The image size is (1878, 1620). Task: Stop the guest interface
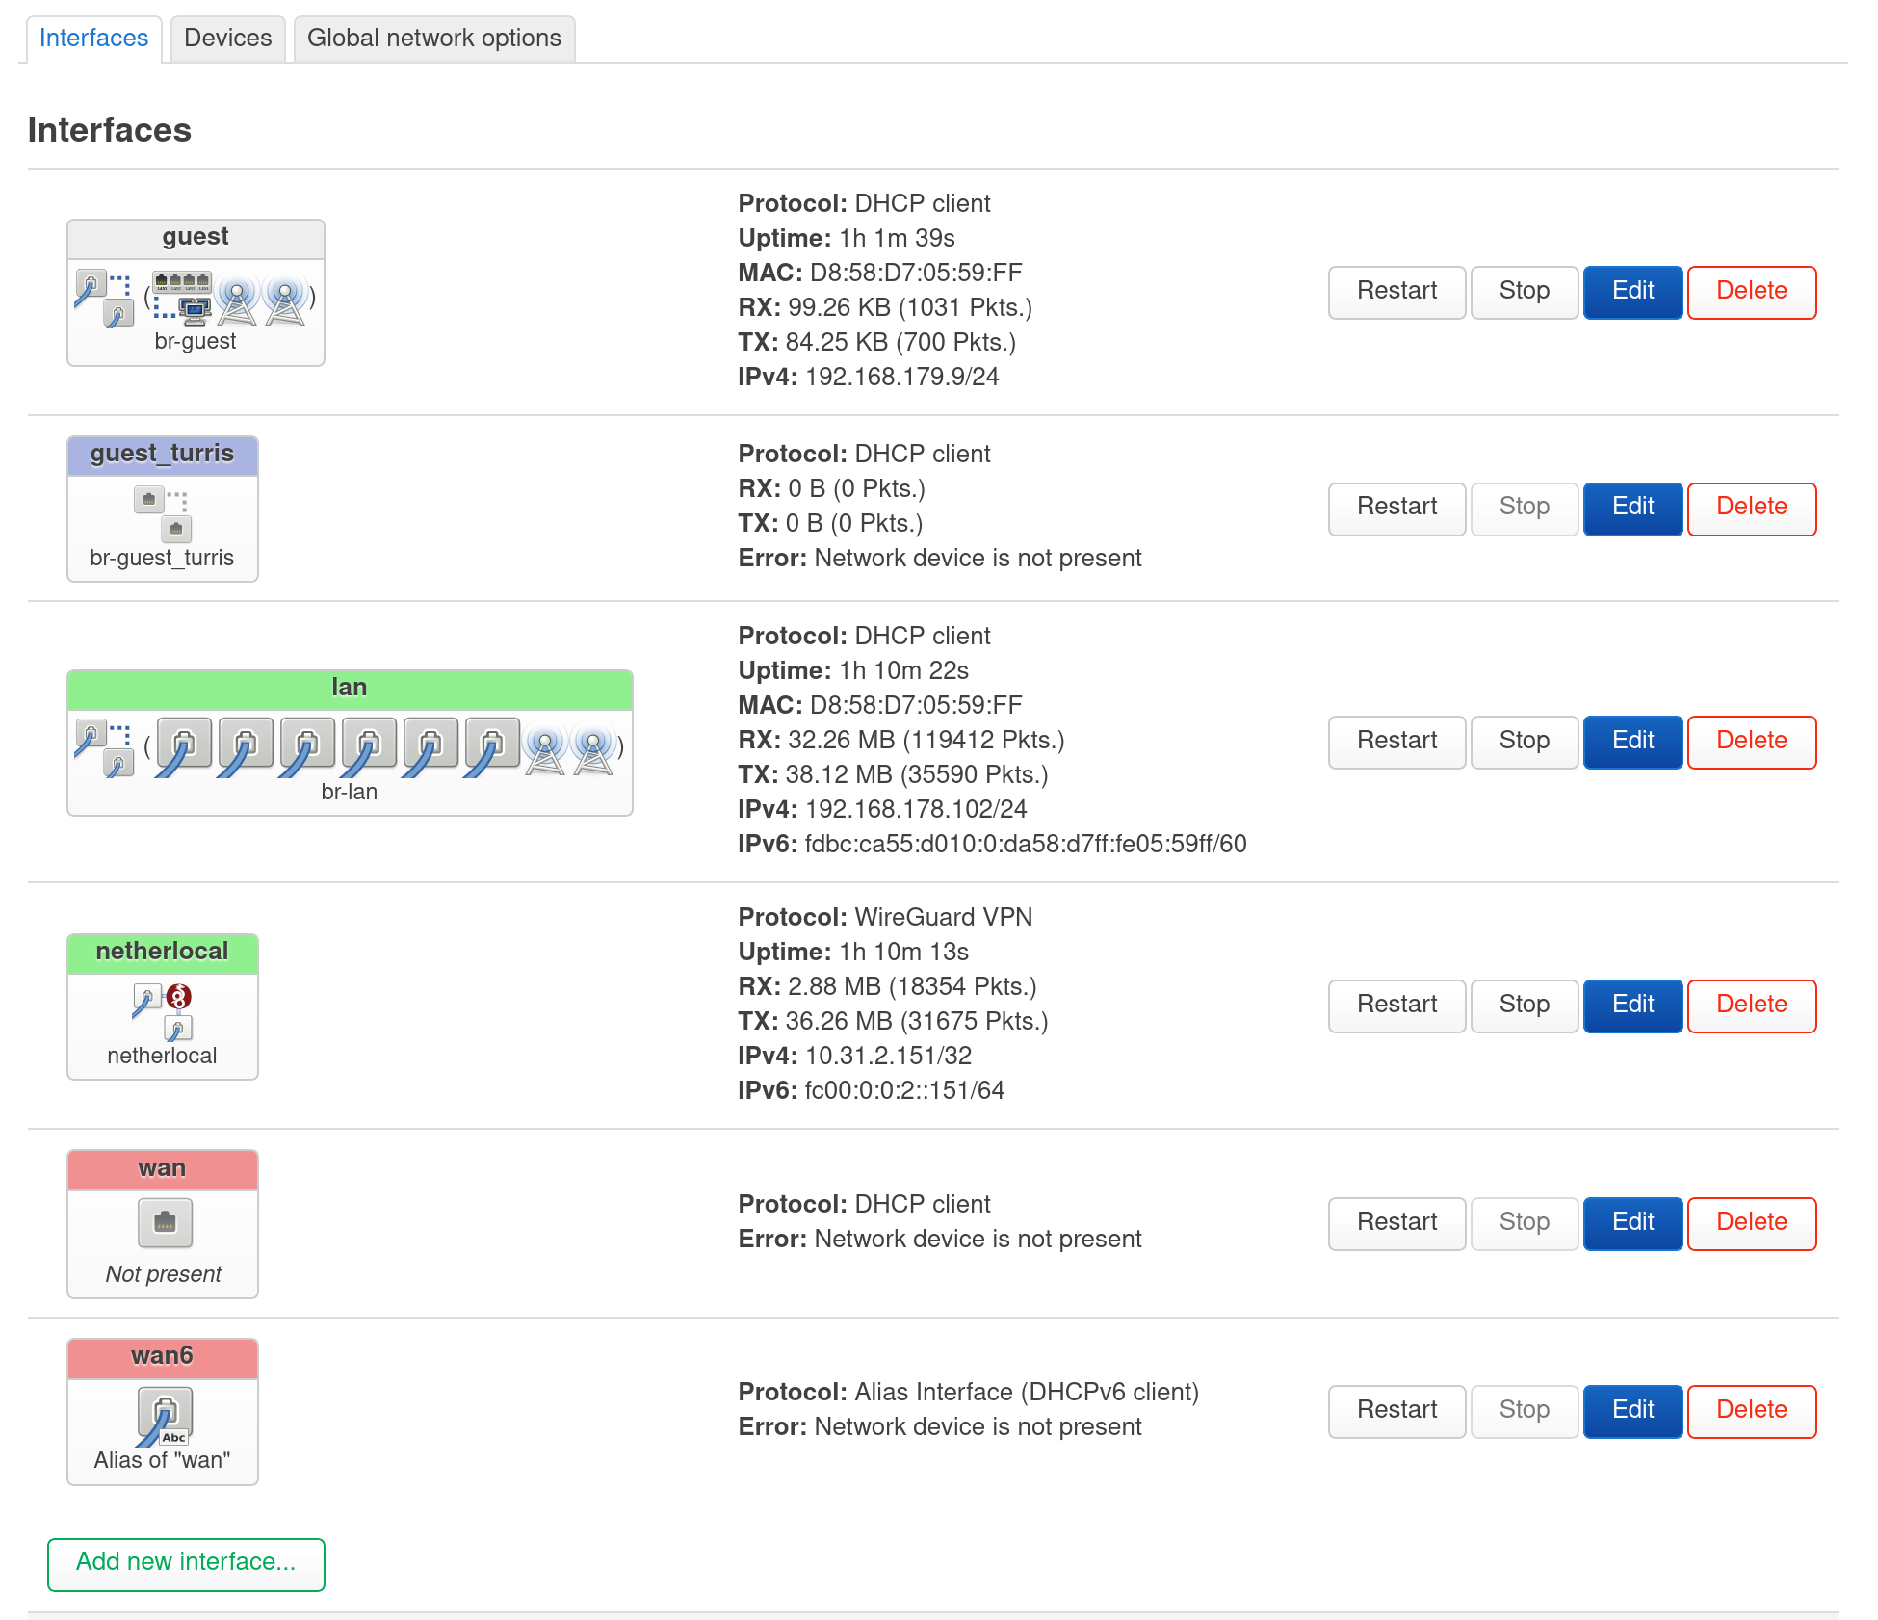1525,292
